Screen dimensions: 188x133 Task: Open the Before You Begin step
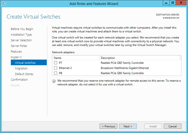click(22, 29)
